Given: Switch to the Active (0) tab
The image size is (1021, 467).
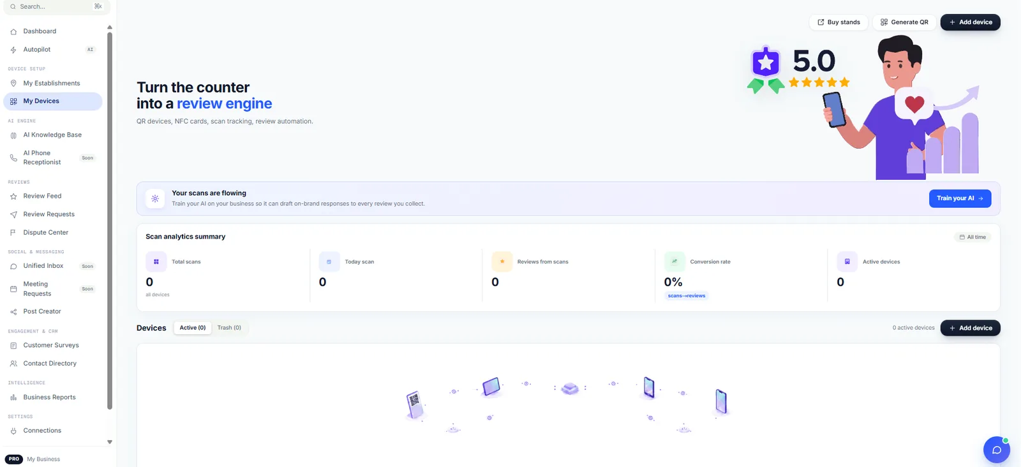Looking at the screenshot, I should [193, 328].
